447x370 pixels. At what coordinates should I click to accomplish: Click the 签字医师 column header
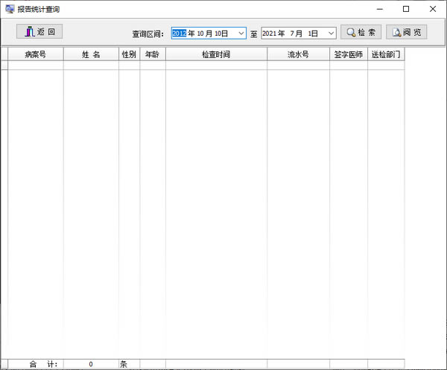(x=349, y=54)
